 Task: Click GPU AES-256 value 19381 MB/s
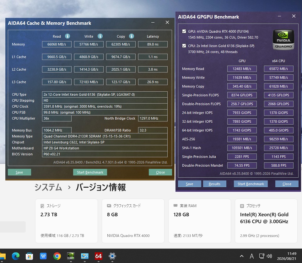pos(242,139)
